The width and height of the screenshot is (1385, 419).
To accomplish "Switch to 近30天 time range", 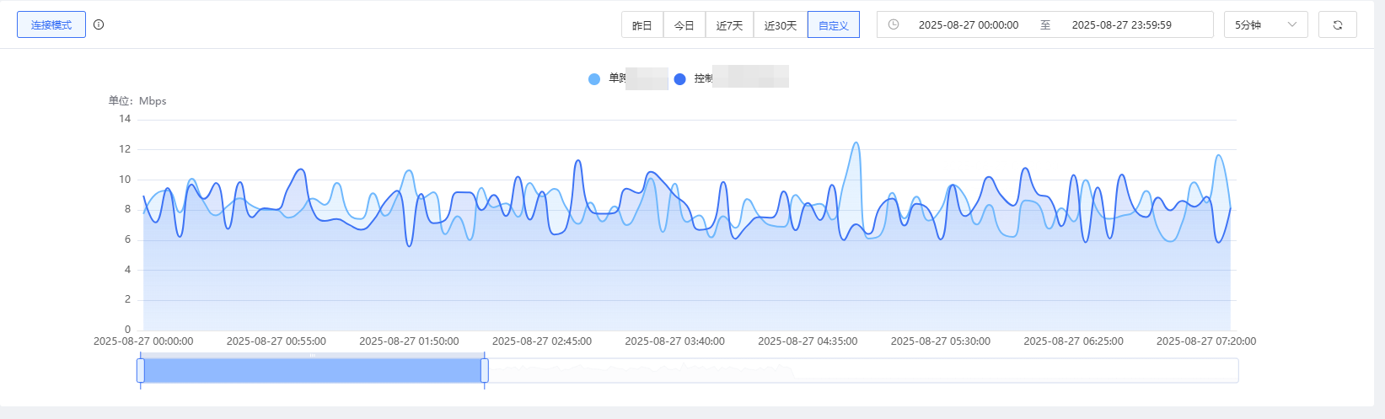I will (x=781, y=25).
